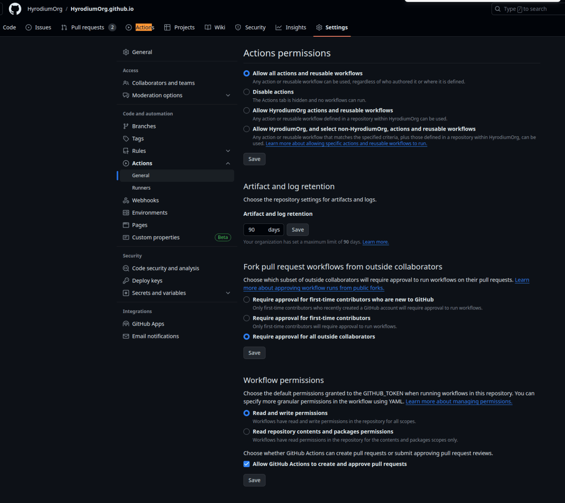Save the fork pull request workflow setting
The width and height of the screenshot is (565, 503).
pyautogui.click(x=254, y=353)
